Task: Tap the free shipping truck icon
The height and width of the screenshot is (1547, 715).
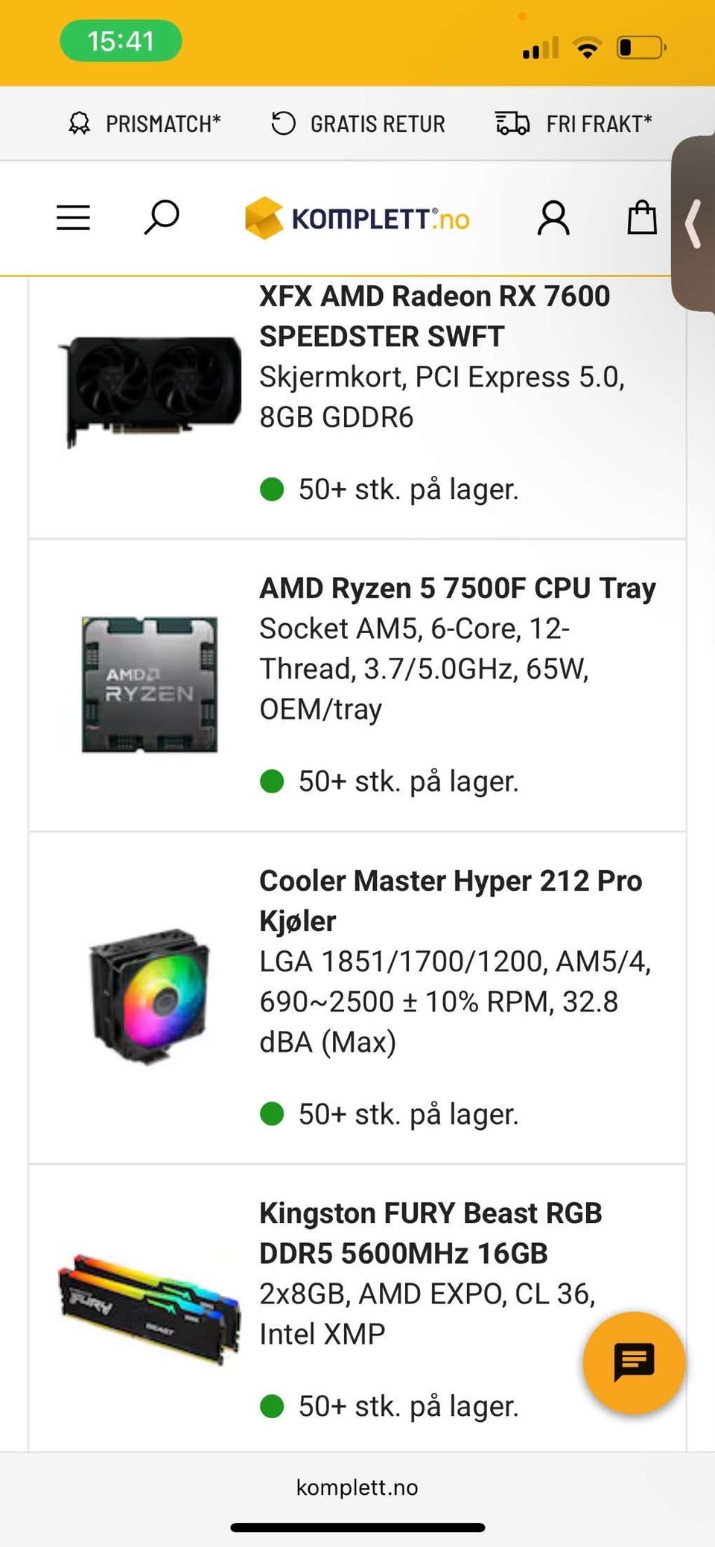Action: tap(512, 123)
